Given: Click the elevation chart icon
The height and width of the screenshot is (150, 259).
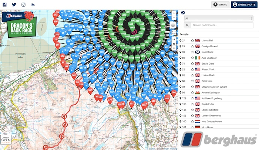Looking at the screenshot, I should click(33, 5).
